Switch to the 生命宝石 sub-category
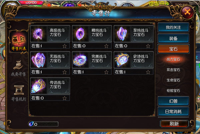The image size is (200, 134). point(173,80)
